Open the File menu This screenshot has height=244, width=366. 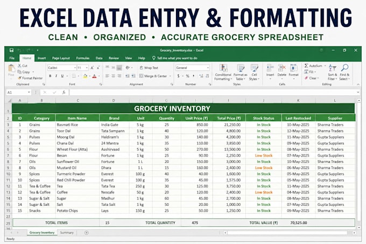[12, 58]
